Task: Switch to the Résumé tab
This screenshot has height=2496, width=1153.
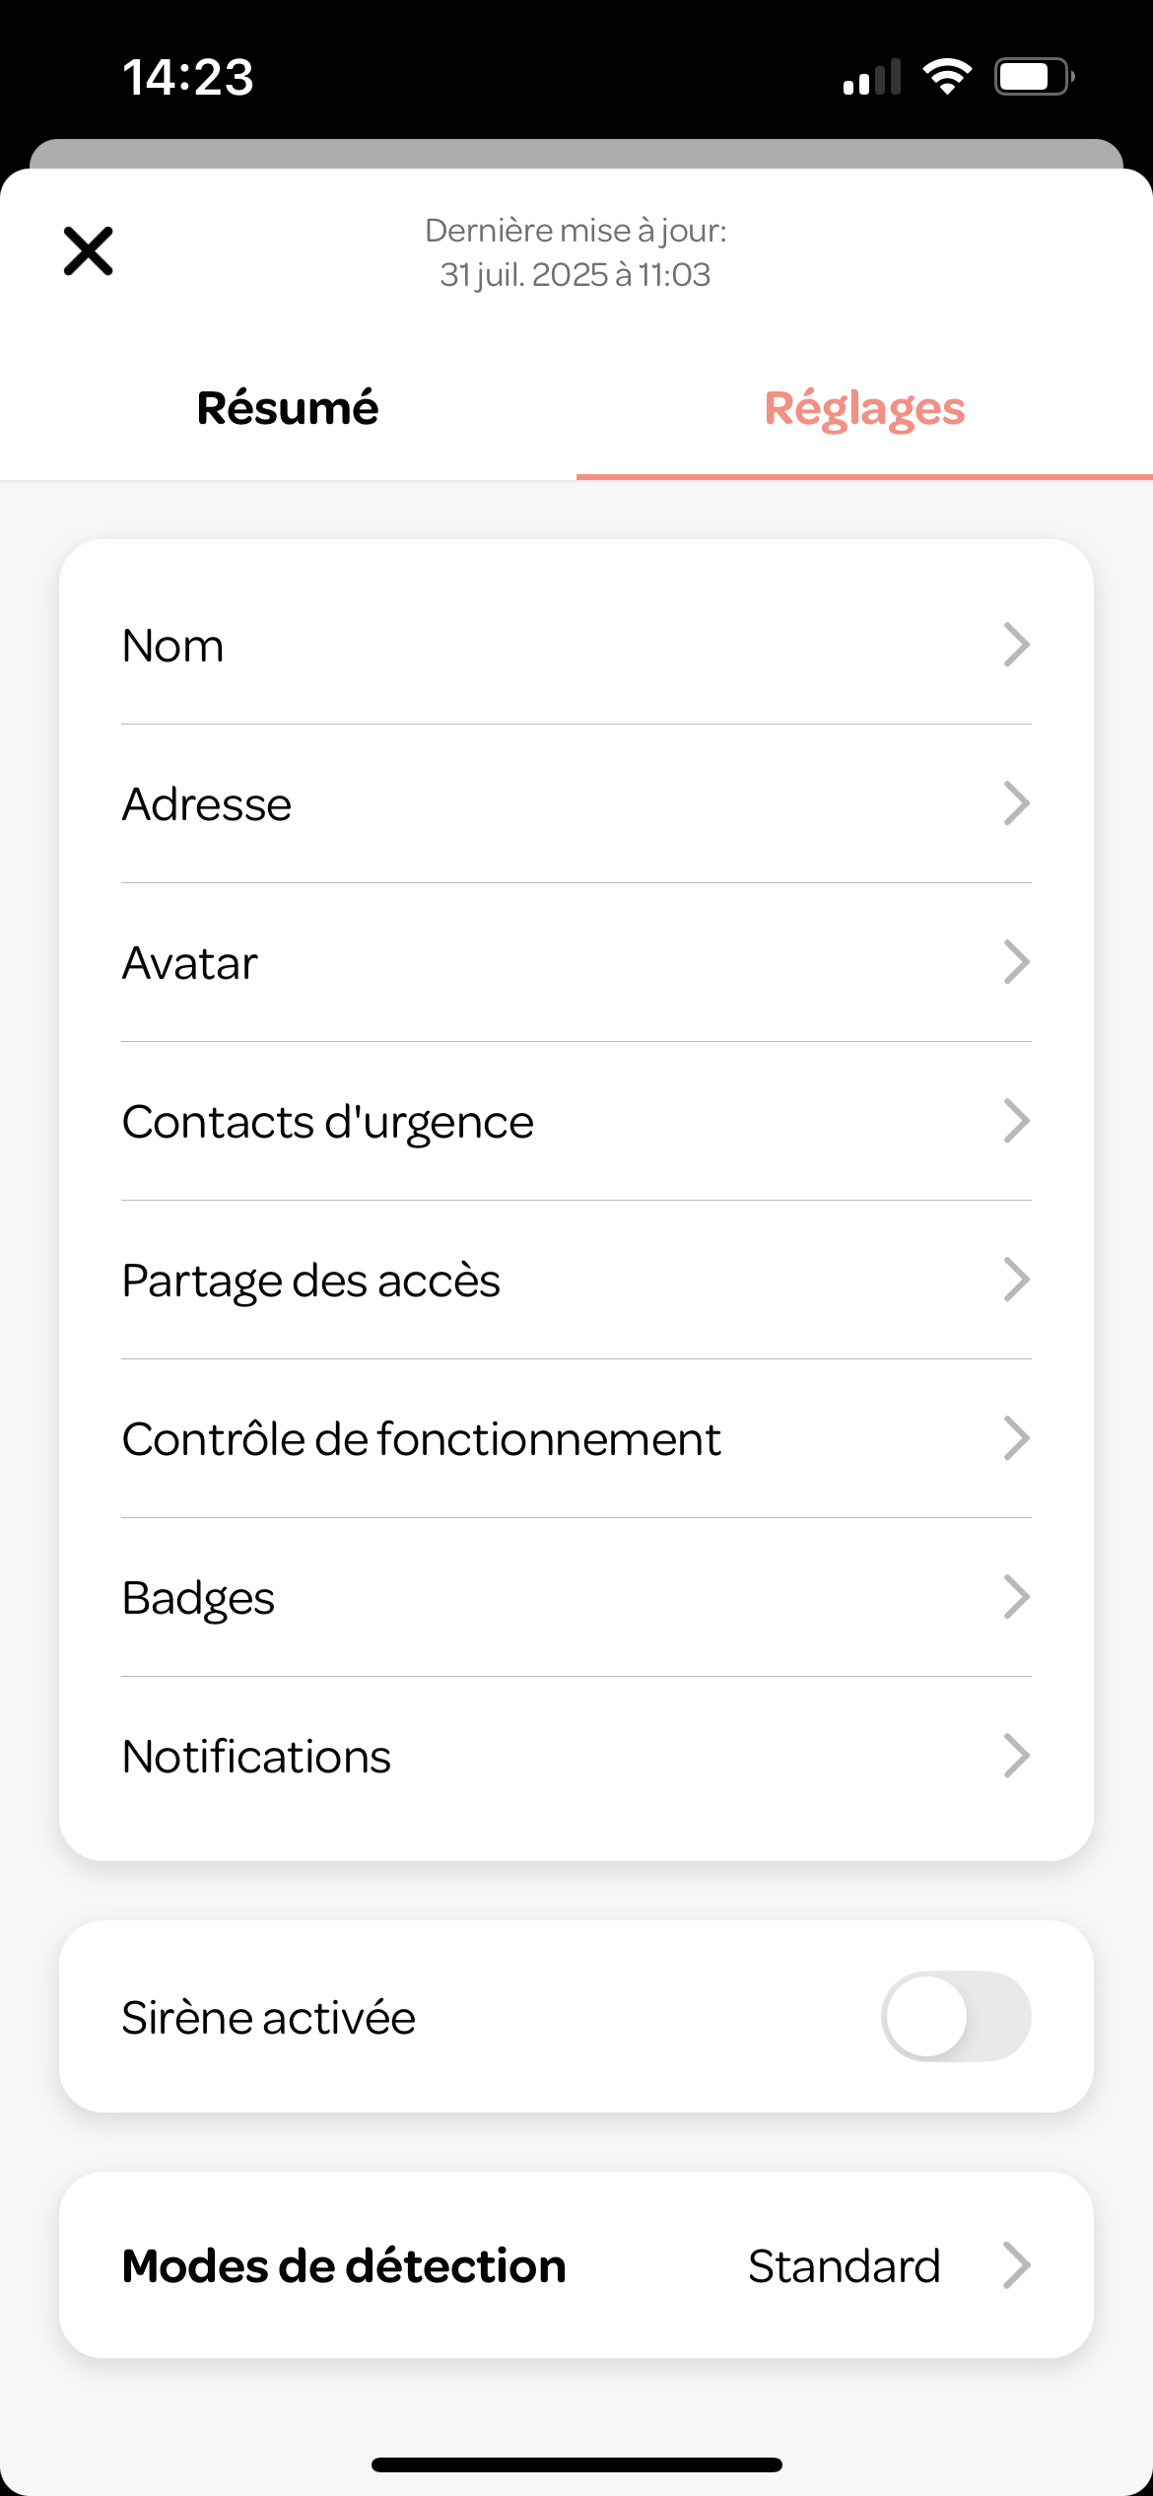Action: click(288, 408)
